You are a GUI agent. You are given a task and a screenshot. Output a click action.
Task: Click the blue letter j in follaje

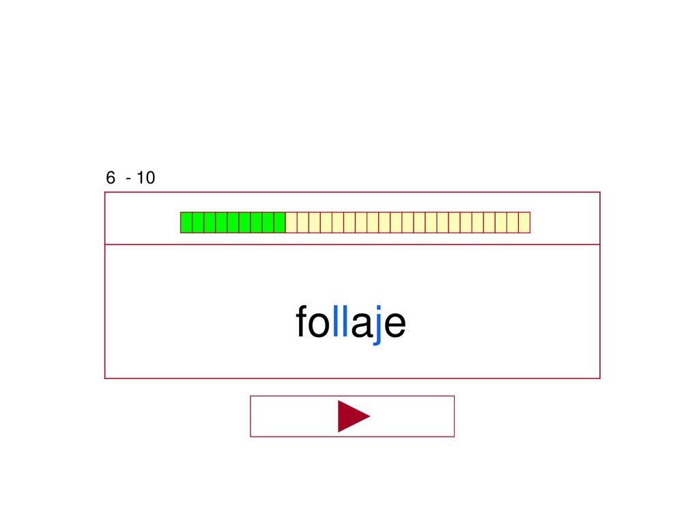377,325
